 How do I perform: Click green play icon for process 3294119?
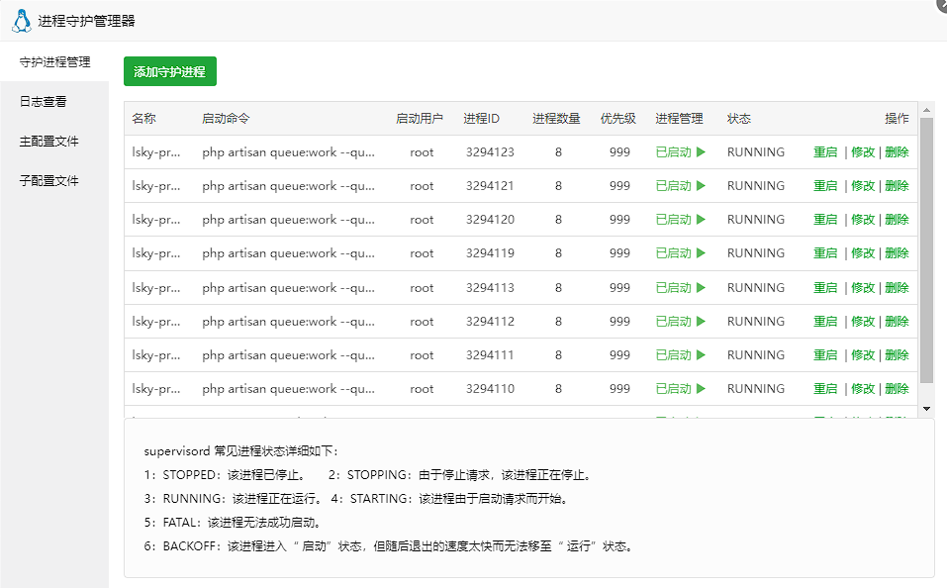[x=701, y=253]
